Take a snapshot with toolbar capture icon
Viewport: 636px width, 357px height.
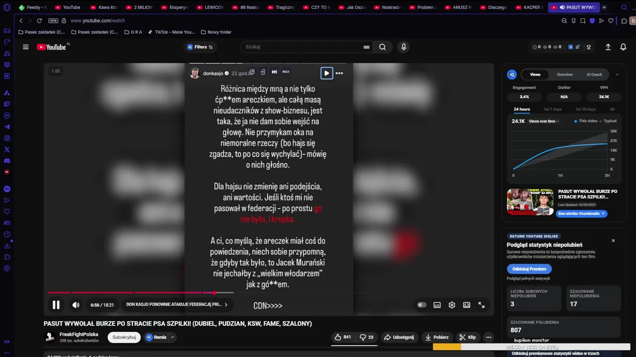point(583,21)
